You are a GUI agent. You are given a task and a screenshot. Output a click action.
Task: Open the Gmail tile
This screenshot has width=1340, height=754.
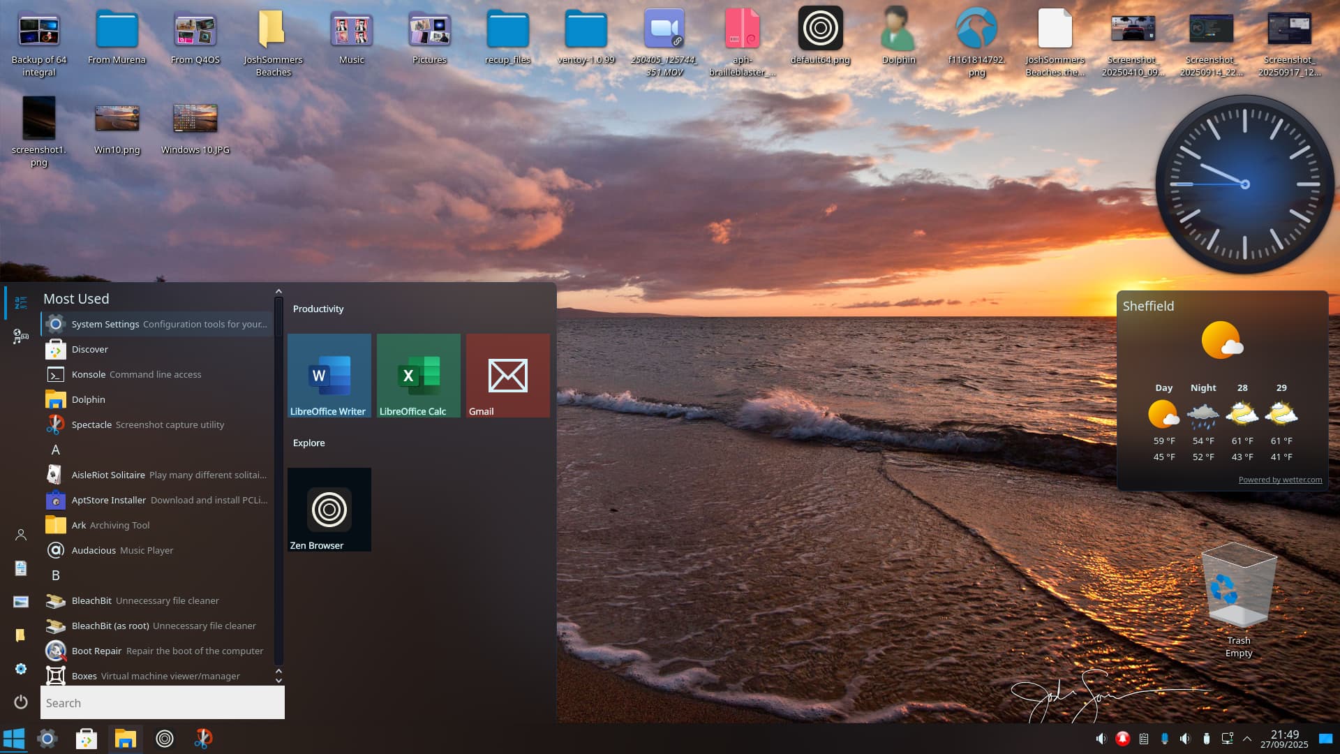click(x=507, y=376)
